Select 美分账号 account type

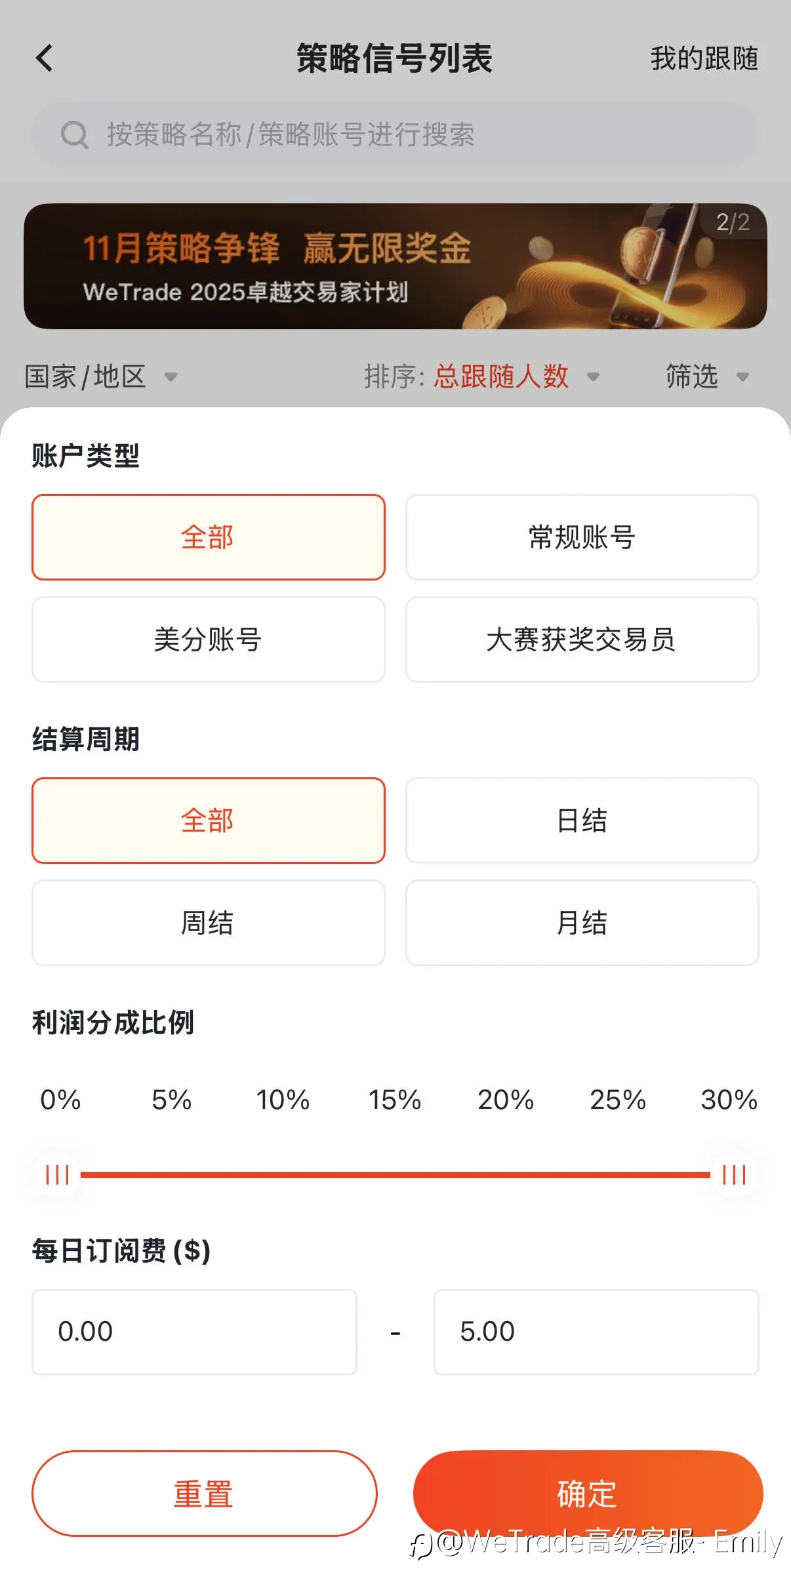click(208, 640)
